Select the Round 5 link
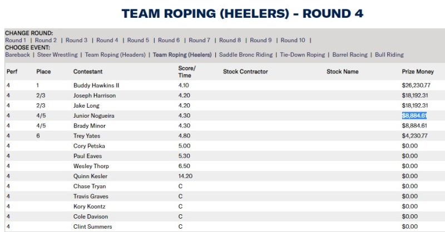The width and height of the screenshot is (445, 232). click(x=138, y=41)
